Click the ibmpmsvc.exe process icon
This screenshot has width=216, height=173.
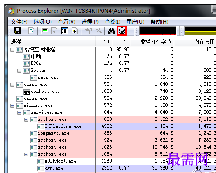click(34, 133)
